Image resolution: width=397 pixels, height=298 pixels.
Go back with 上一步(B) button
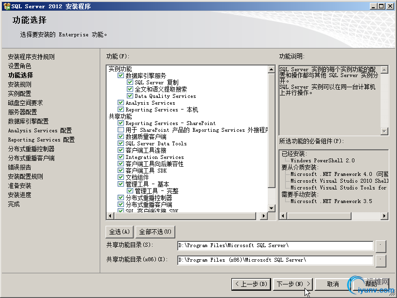click(251, 284)
